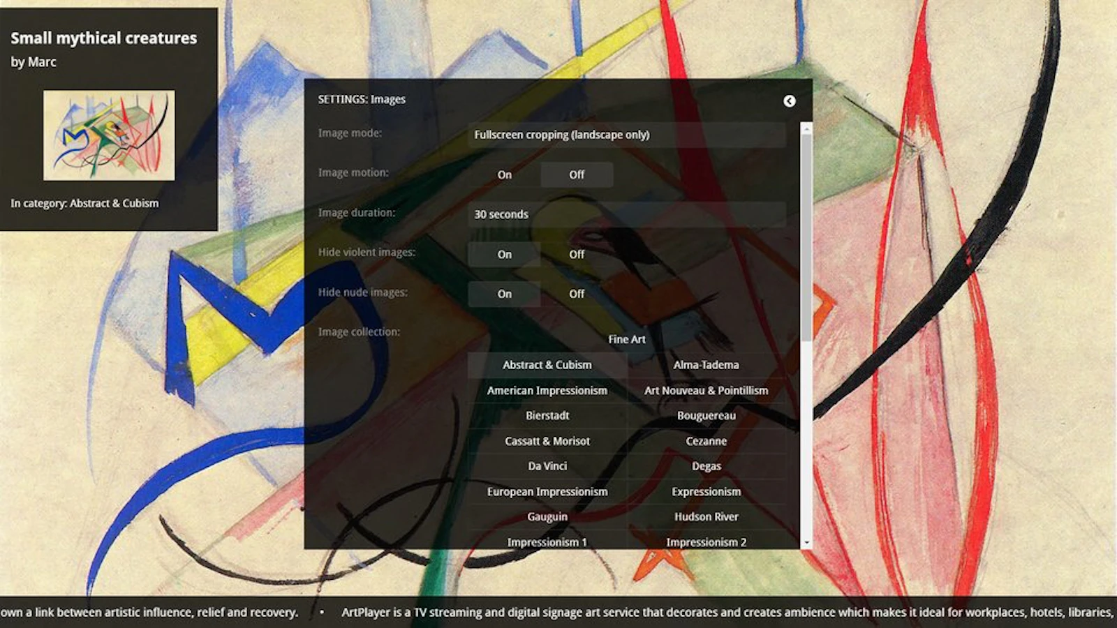Choose Art Nouveau & Pointillism collection
The image size is (1117, 628).
(x=707, y=390)
